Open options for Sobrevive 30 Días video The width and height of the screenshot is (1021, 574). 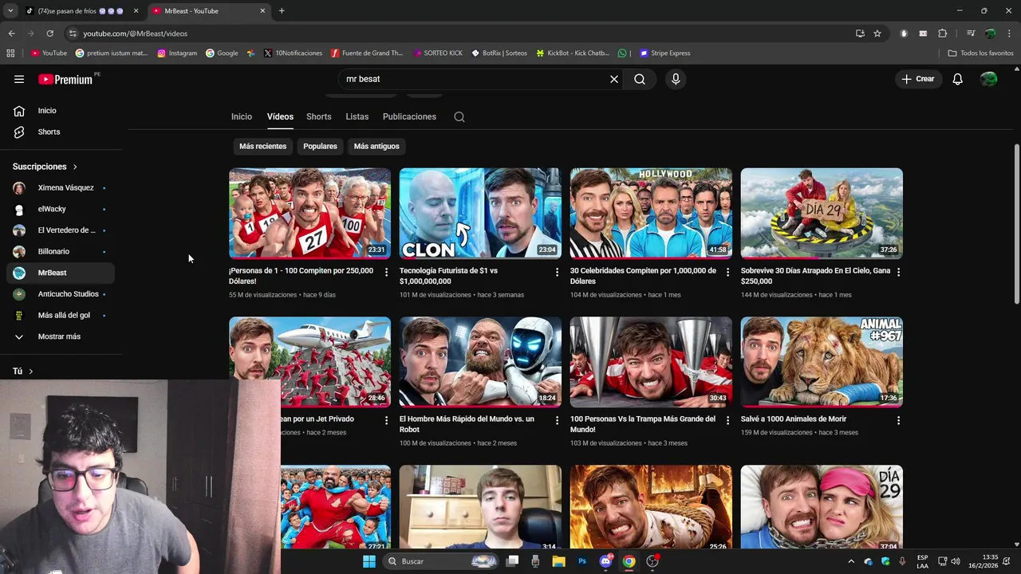(898, 272)
